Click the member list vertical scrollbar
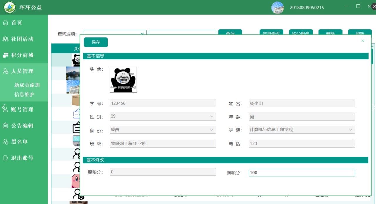 [372, 56]
